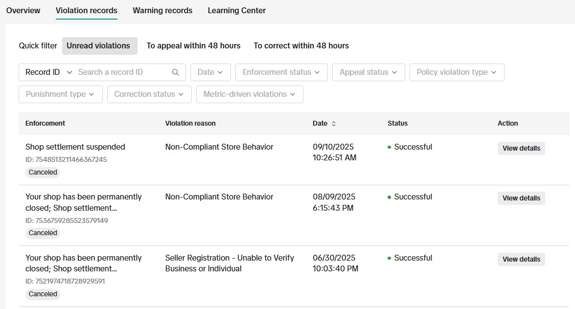
Task: Expand the Date filter dropdown
Action: (x=210, y=72)
